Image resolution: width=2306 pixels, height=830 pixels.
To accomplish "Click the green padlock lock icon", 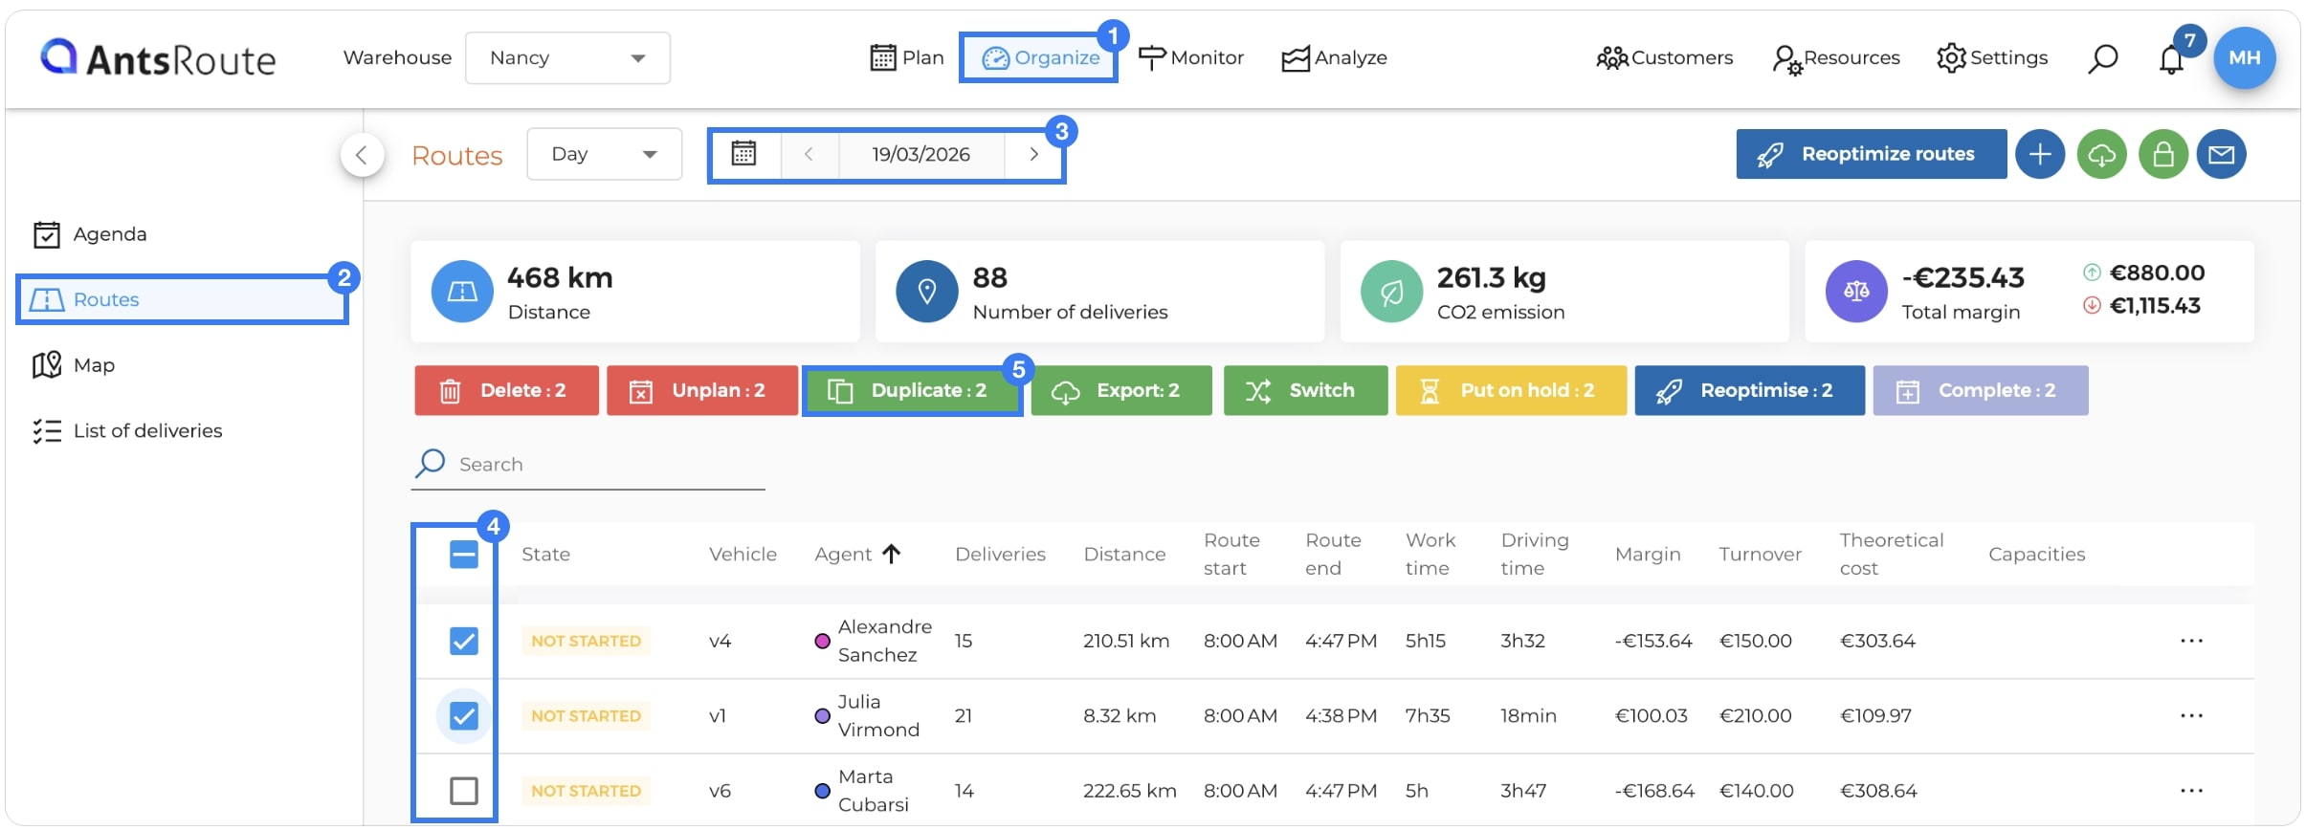I will click(2163, 154).
